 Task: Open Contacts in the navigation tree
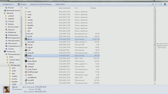11,21
